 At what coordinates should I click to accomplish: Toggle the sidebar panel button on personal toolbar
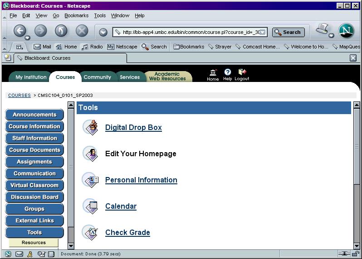point(20,47)
